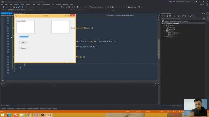Click Home icon in Solution Explorer
This screenshot has width=209, height=117.
pyautogui.click(x=167, y=16)
